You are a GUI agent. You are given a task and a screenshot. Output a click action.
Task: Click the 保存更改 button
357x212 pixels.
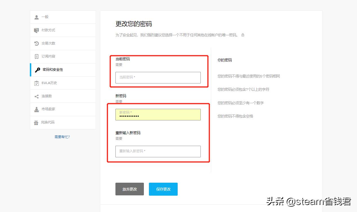tap(163, 189)
